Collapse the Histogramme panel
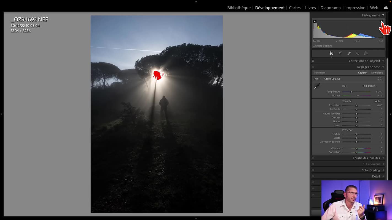This screenshot has width=392, height=220. point(383,15)
